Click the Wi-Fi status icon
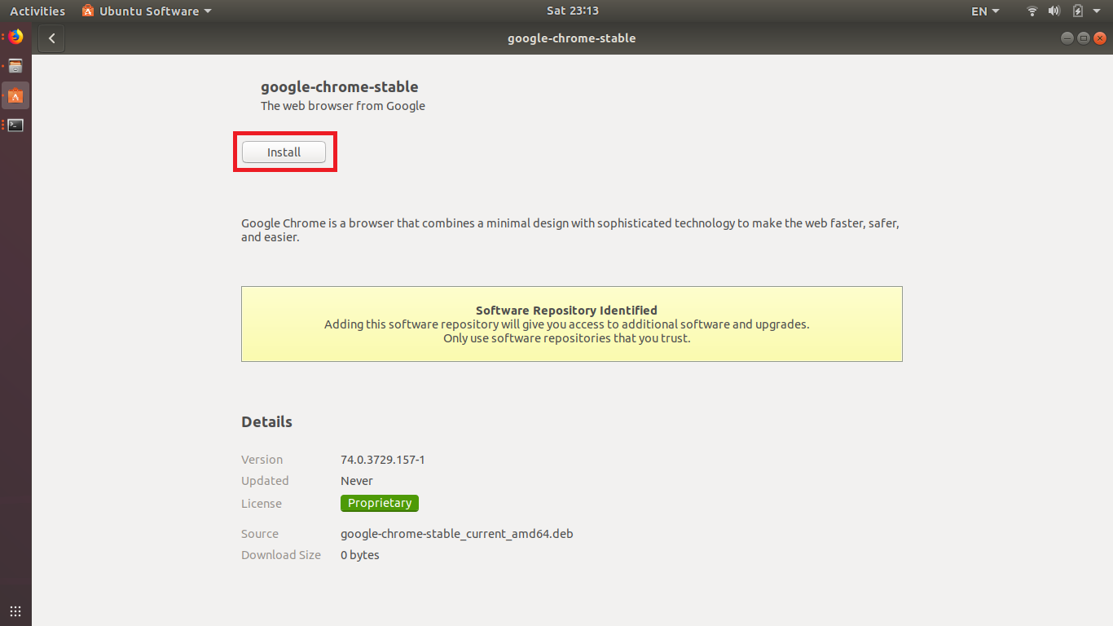The image size is (1113, 626). (x=1032, y=11)
